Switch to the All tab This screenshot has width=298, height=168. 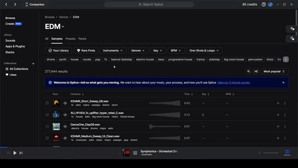click(x=47, y=39)
